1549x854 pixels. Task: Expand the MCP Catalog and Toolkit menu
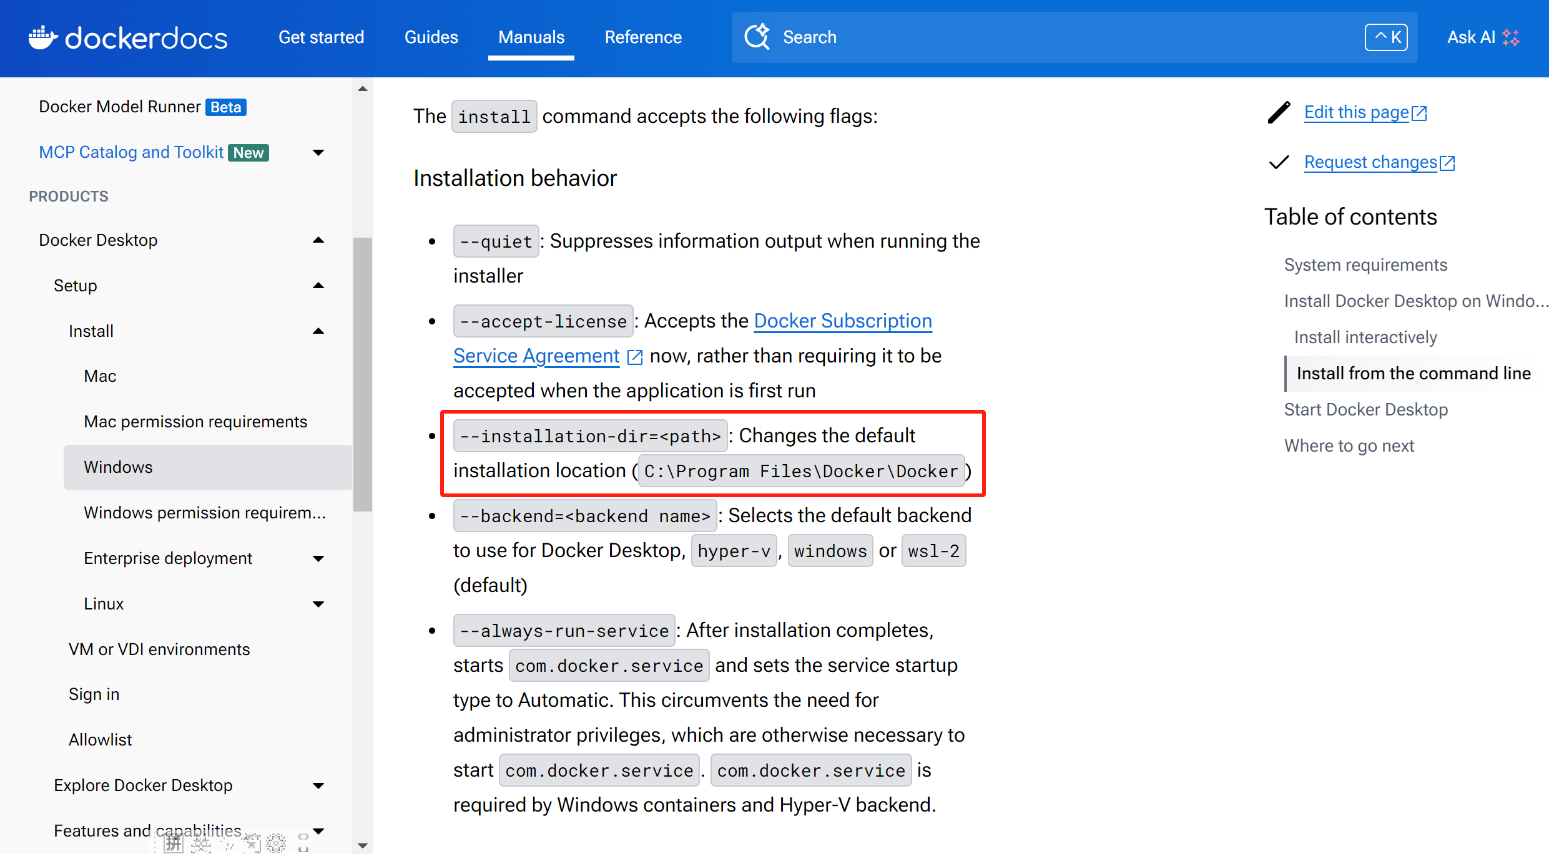pos(318,153)
